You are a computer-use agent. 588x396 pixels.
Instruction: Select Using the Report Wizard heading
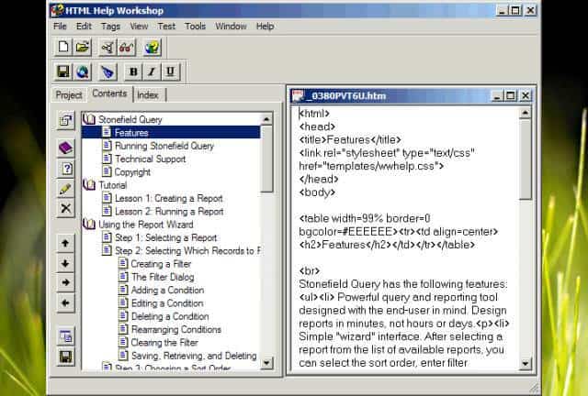point(146,225)
